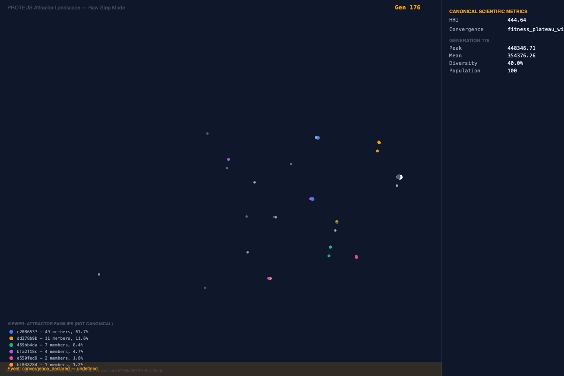Click the PROTEUS Attractor Landscape title
Image resolution: width=564 pixels, height=376 pixels.
pos(66,8)
